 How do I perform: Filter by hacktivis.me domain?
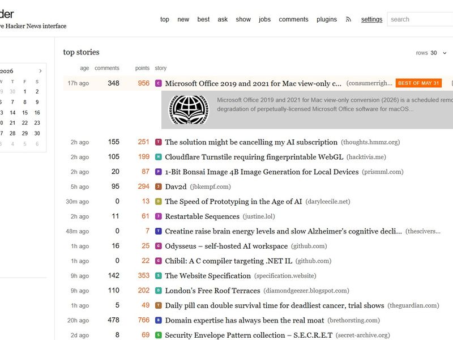point(366,157)
